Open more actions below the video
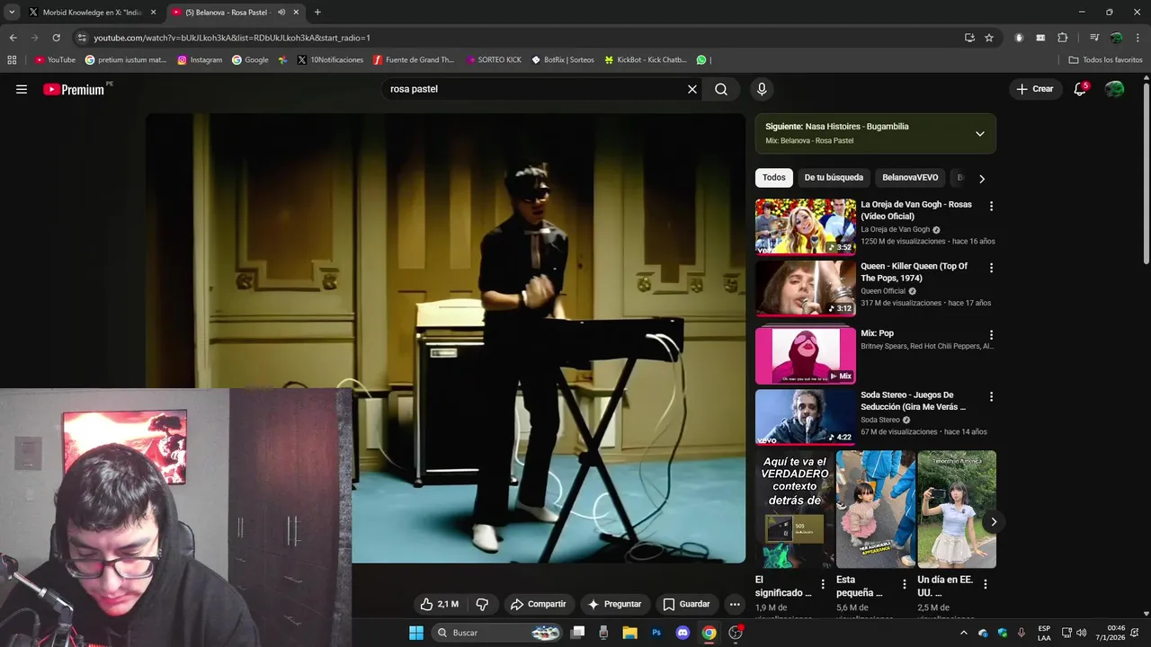This screenshot has height=647, width=1151. [735, 604]
